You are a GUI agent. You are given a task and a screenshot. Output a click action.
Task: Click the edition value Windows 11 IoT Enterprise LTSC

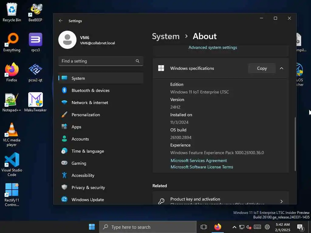(200, 92)
